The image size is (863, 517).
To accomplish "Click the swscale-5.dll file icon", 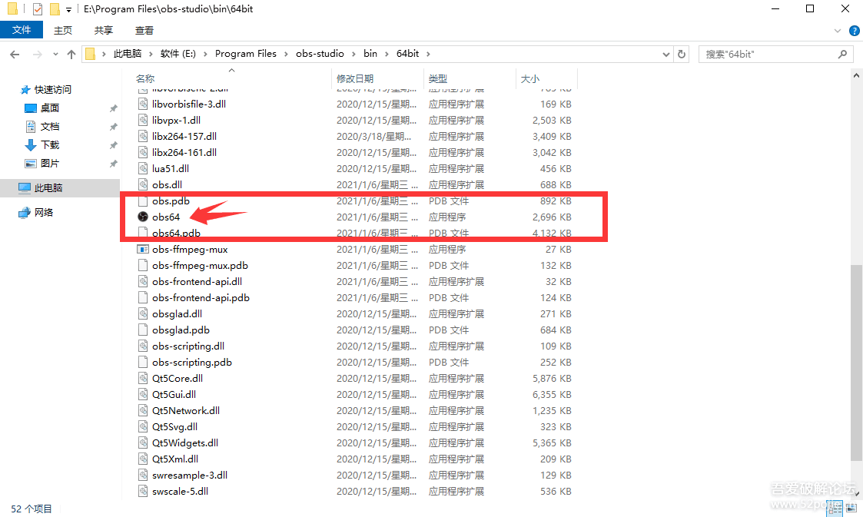I will tap(142, 491).
